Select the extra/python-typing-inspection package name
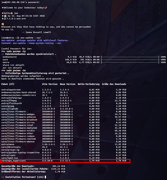167x180 pixels. coord(20,153)
